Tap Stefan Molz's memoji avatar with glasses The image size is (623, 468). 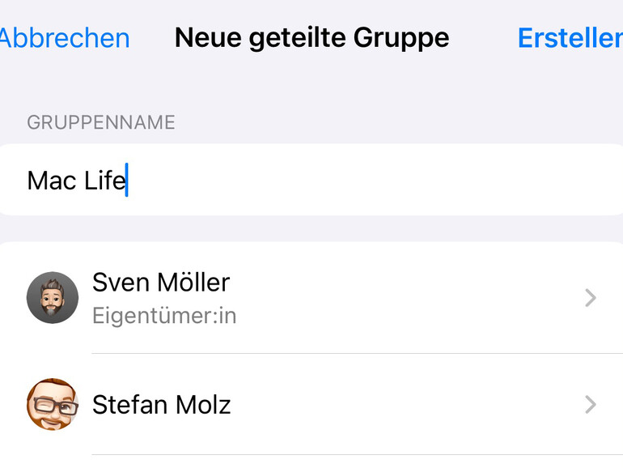[x=53, y=404]
